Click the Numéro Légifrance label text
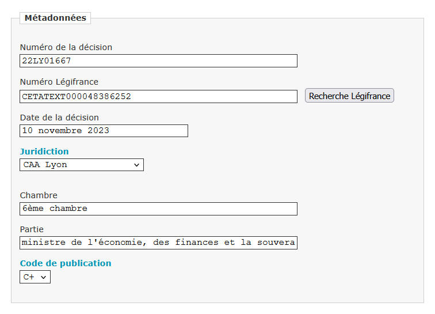The height and width of the screenshot is (314, 435). pyautogui.click(x=59, y=82)
